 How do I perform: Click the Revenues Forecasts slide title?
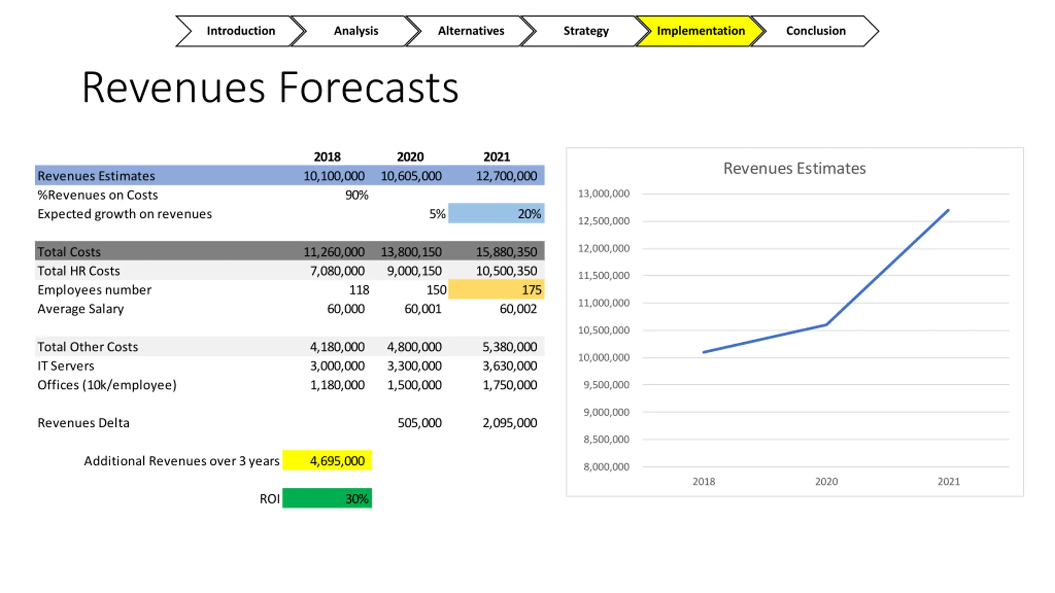point(270,87)
